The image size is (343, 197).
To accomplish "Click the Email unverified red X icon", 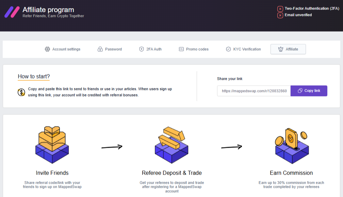I will (280, 15).
